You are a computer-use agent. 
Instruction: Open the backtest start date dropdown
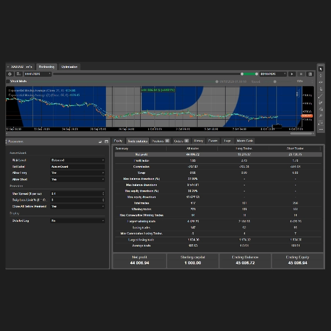[38, 74]
